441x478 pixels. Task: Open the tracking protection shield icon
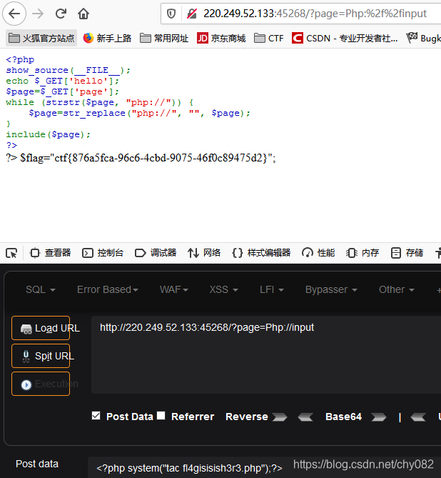click(x=171, y=14)
